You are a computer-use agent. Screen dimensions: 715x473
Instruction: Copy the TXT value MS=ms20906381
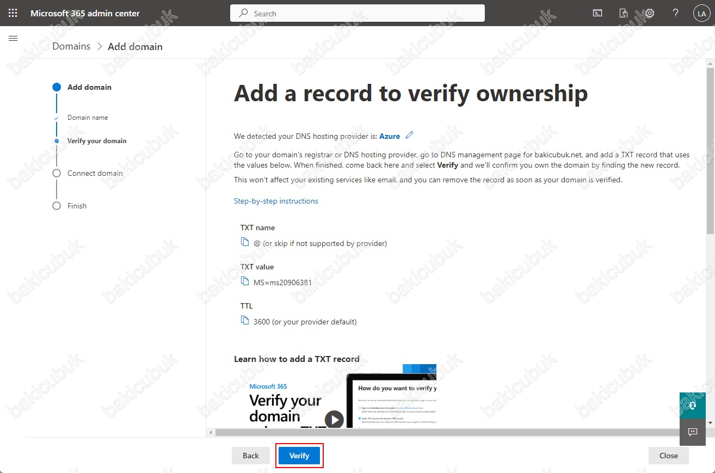[245, 281]
